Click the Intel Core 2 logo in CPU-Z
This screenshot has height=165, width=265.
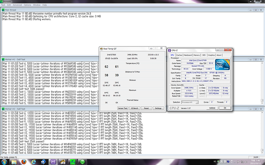(x=222, y=64)
